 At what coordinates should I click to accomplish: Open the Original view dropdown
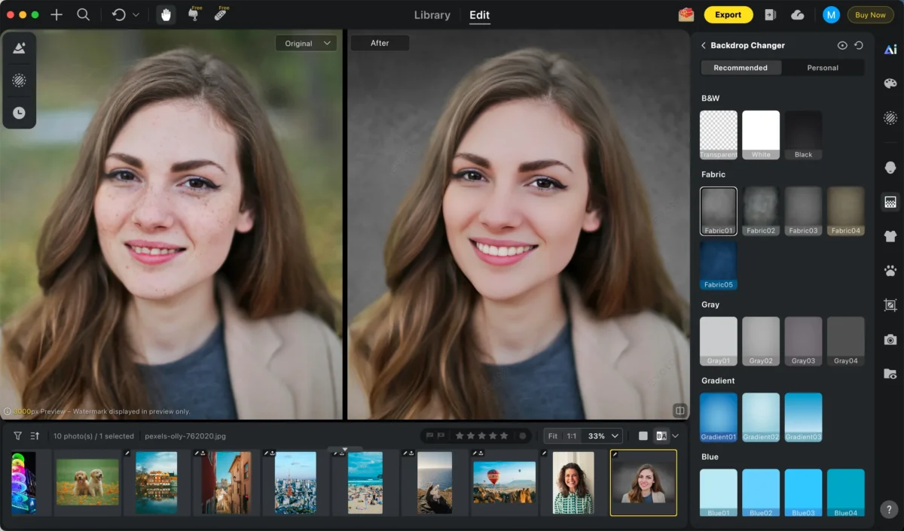(306, 44)
